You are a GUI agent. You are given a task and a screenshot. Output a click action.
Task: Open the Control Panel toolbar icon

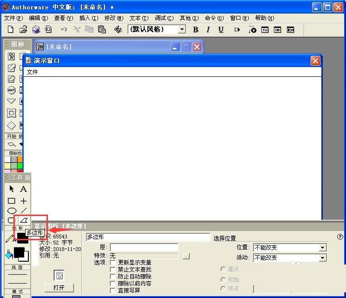(x=253, y=30)
